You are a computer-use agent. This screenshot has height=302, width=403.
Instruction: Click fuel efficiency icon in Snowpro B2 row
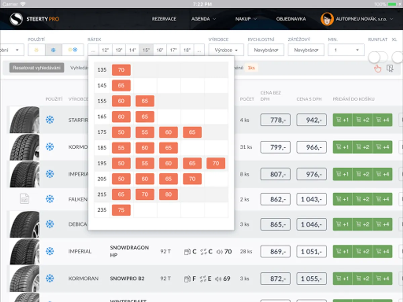[187, 279]
